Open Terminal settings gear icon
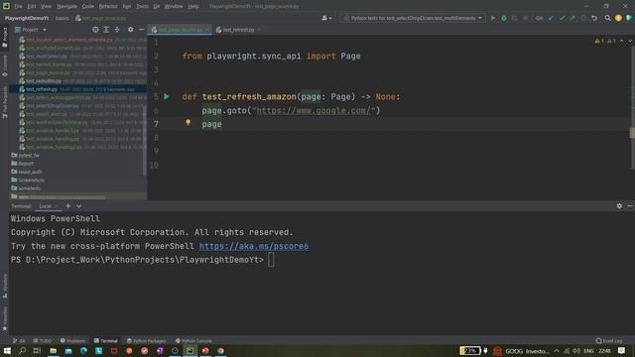 [619, 206]
